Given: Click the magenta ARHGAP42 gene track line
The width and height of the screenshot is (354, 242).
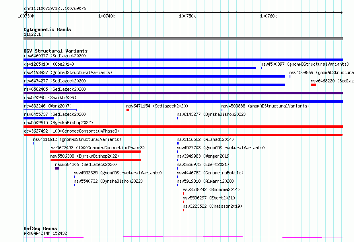Looking at the screenshot, I should (183, 237).
